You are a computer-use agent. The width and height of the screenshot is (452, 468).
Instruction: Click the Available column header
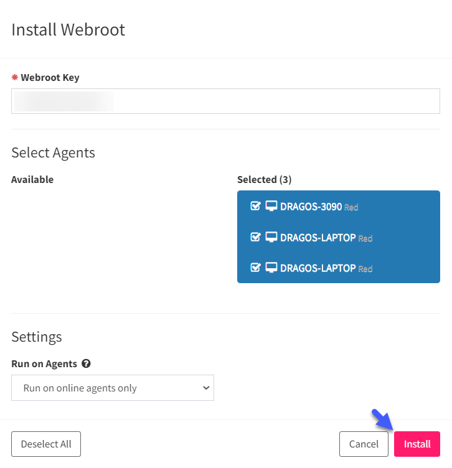pyautogui.click(x=32, y=179)
